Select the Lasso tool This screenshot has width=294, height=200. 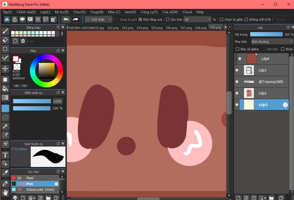(5, 117)
